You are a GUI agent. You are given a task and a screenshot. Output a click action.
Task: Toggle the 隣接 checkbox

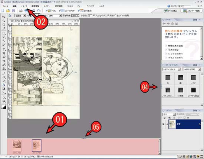pyautogui.click(x=108, y=16)
